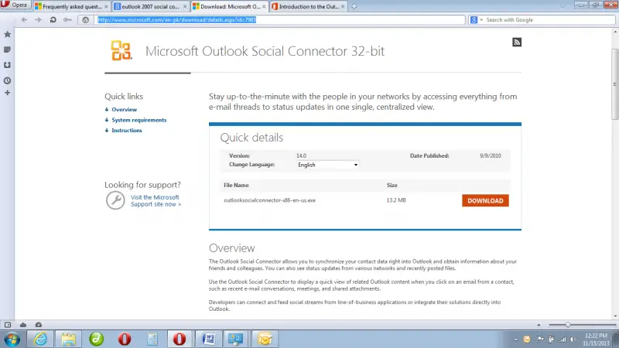Open the Notes panel in sidebar
619x348 pixels.
tap(7, 49)
